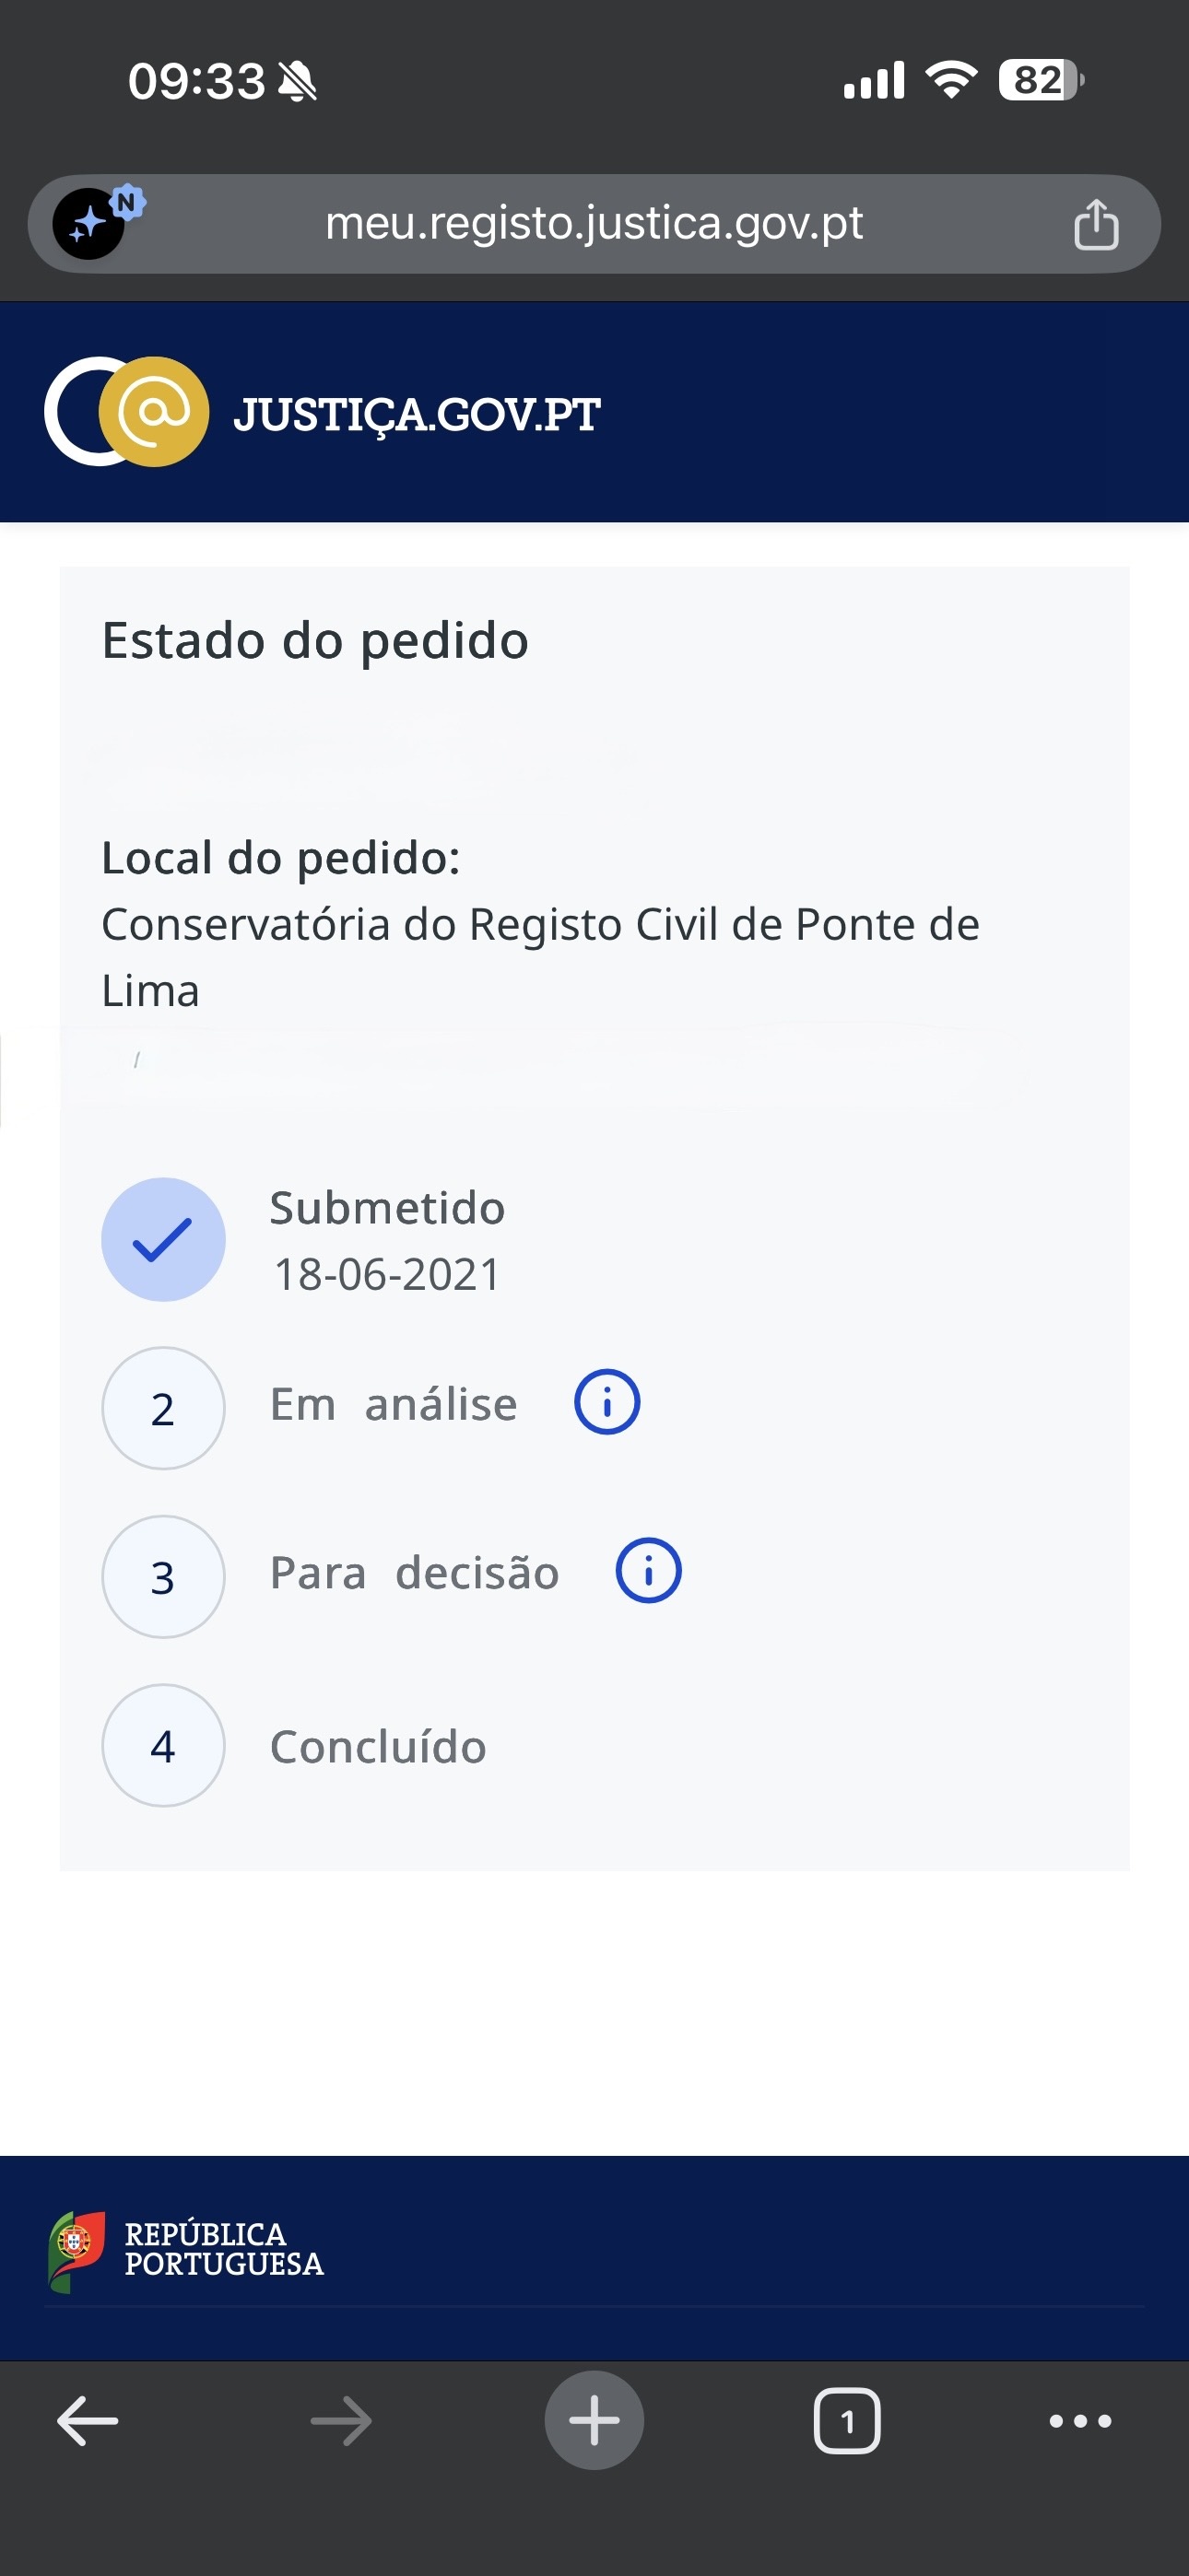Select step 2 circle
The width and height of the screenshot is (1189, 2576).
coord(163,1408)
